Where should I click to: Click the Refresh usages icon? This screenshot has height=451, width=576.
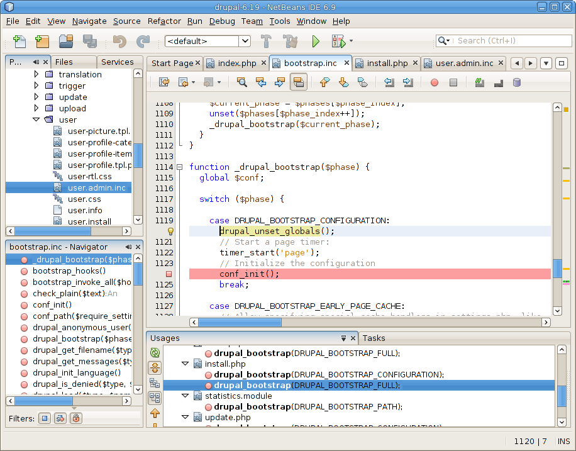pos(155,352)
